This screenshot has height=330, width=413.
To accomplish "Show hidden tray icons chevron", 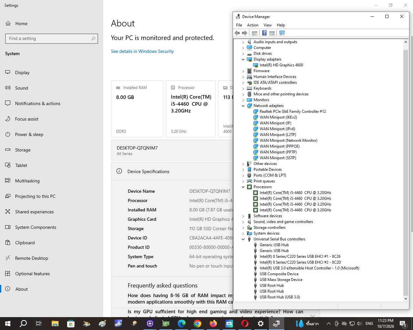I will [x=328, y=324].
